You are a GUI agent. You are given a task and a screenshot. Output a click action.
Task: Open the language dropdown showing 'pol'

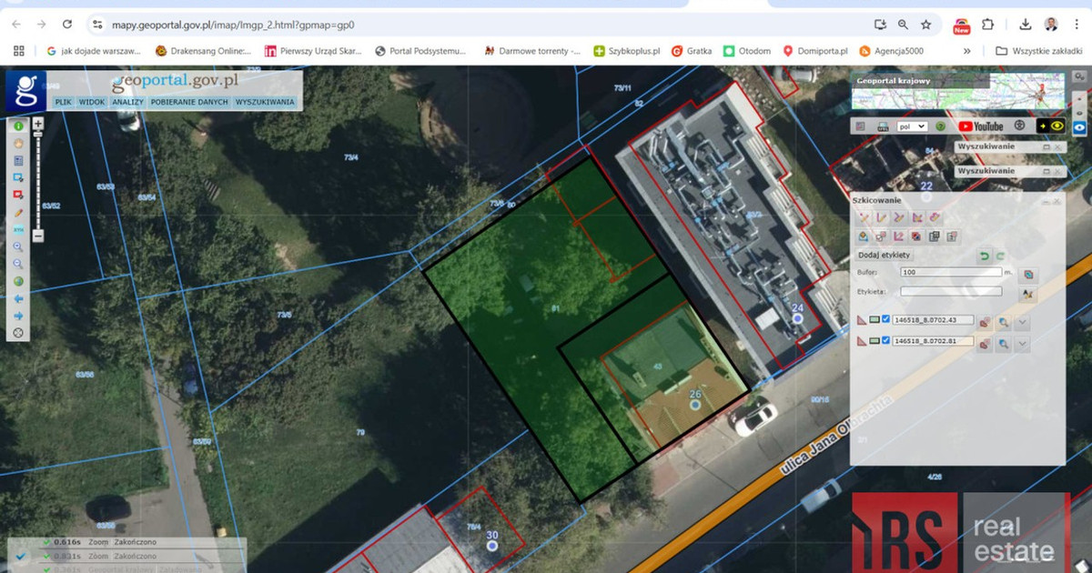(911, 126)
